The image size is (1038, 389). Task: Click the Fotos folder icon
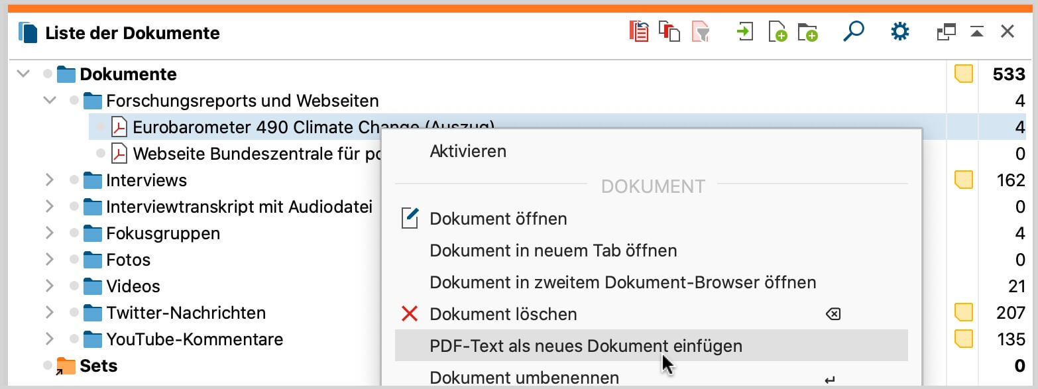click(x=93, y=259)
